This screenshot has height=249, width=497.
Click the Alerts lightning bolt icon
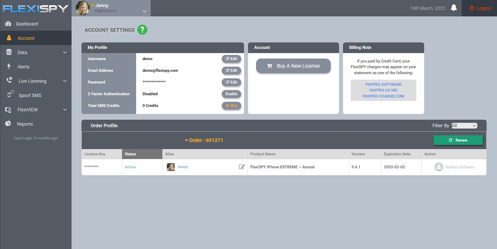pos(9,66)
